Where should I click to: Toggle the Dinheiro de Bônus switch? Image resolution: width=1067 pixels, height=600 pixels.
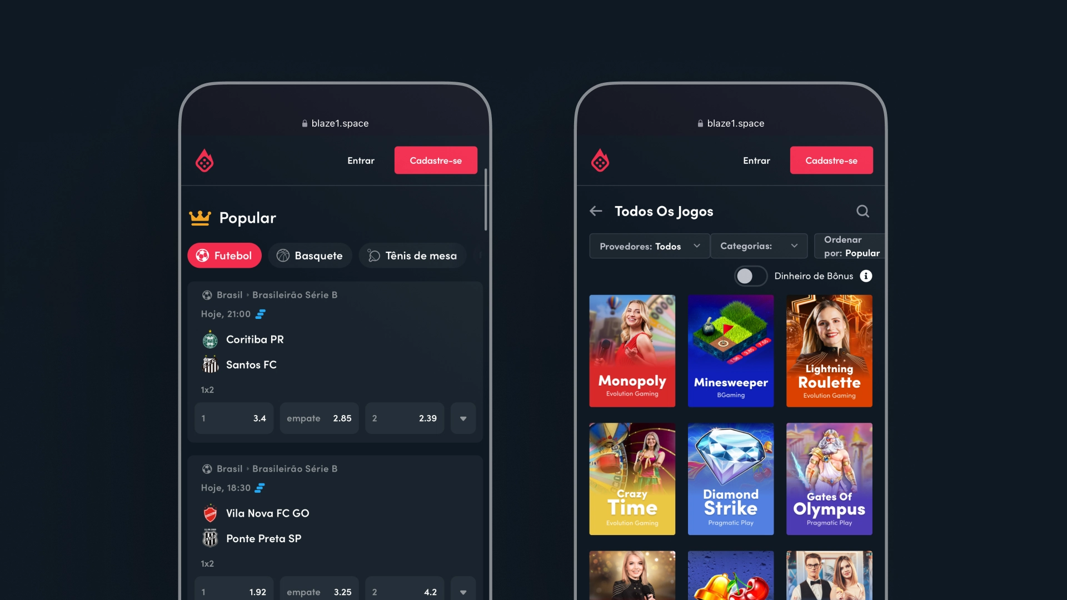point(749,276)
